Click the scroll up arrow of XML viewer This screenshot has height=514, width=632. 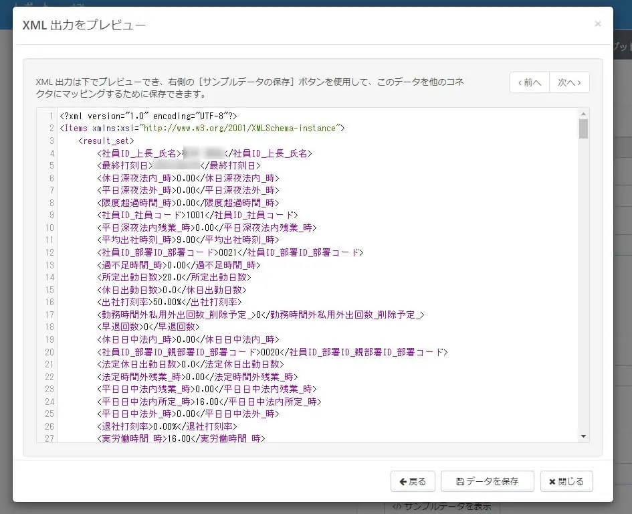(583, 114)
